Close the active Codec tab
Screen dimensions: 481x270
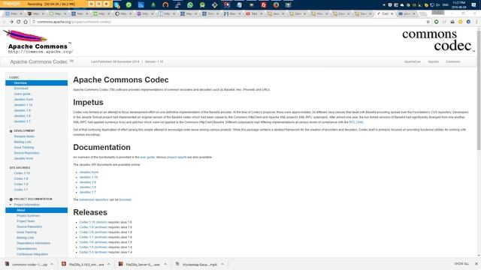click(x=392, y=13)
